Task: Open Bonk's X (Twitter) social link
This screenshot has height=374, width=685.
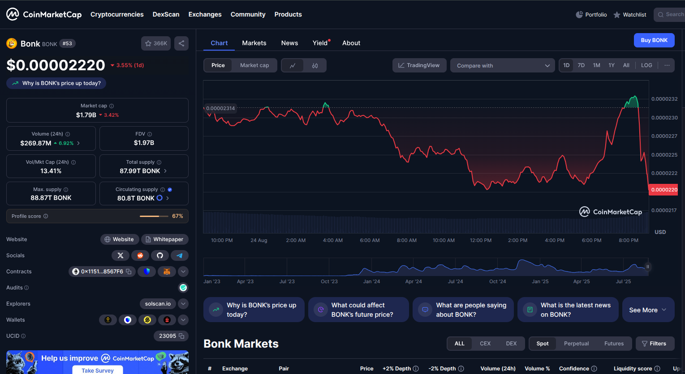Action: pyautogui.click(x=121, y=255)
